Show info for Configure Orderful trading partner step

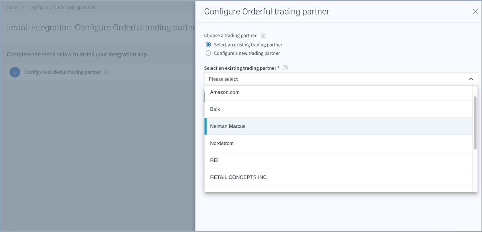[x=107, y=72]
